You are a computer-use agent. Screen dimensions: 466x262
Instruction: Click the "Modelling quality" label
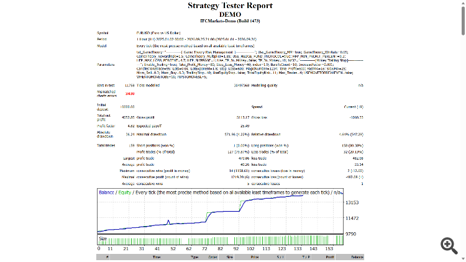coord(264,86)
